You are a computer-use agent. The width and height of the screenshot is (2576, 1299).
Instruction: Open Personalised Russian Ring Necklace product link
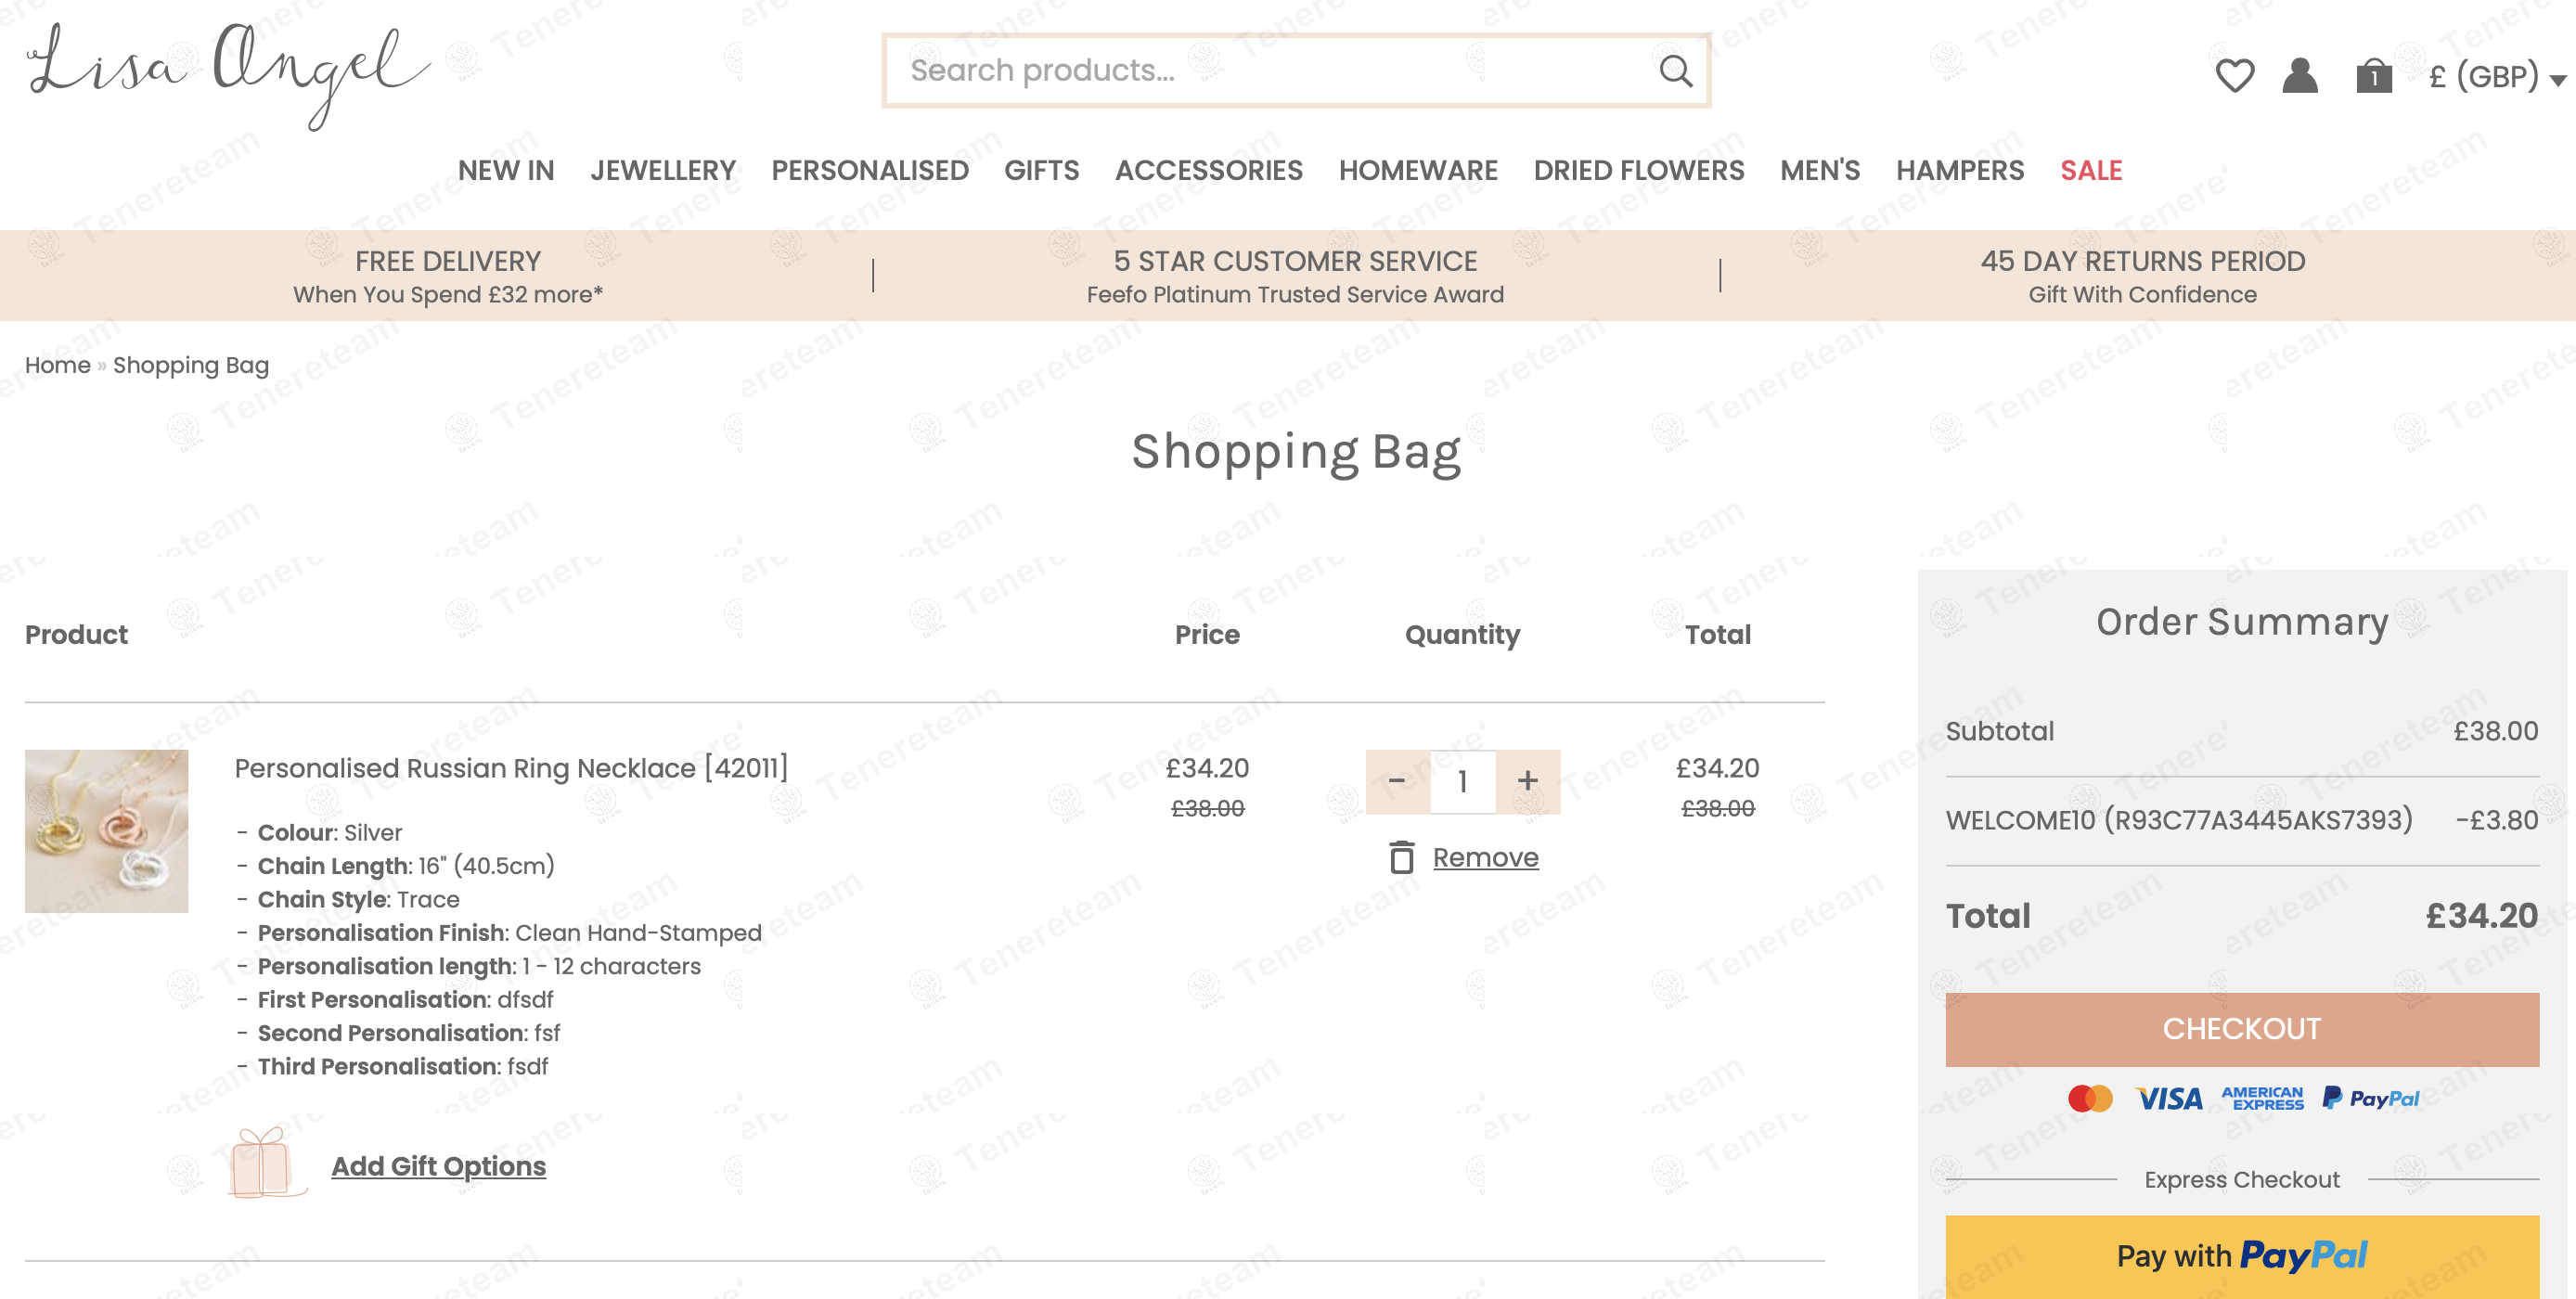(511, 768)
